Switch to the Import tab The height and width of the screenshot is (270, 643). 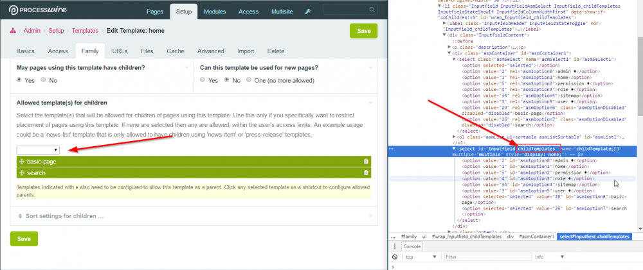[246, 51]
